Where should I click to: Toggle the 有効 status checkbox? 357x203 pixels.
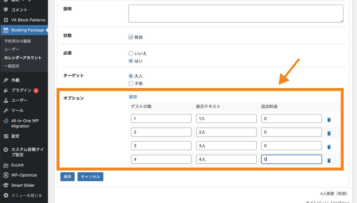(x=131, y=37)
